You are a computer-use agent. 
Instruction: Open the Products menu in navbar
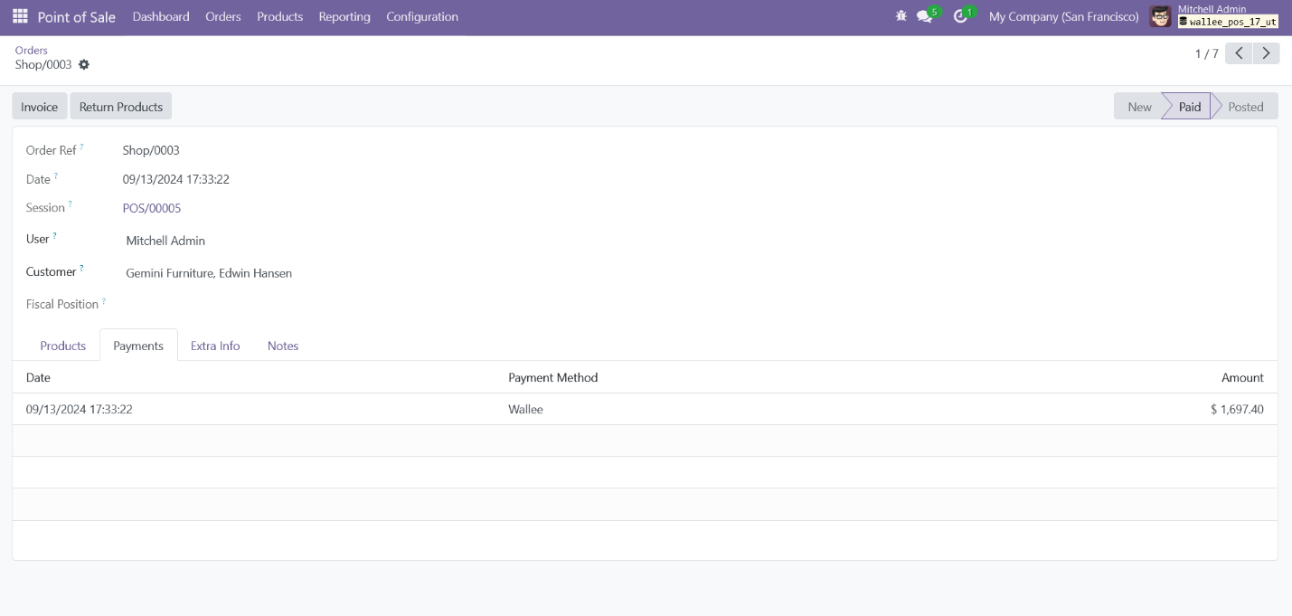279,16
